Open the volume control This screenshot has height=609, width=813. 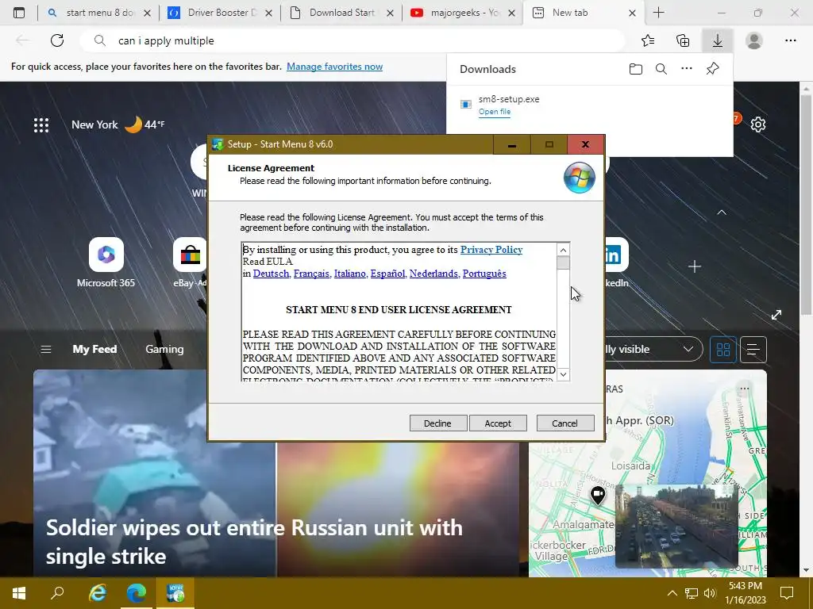coord(710,593)
